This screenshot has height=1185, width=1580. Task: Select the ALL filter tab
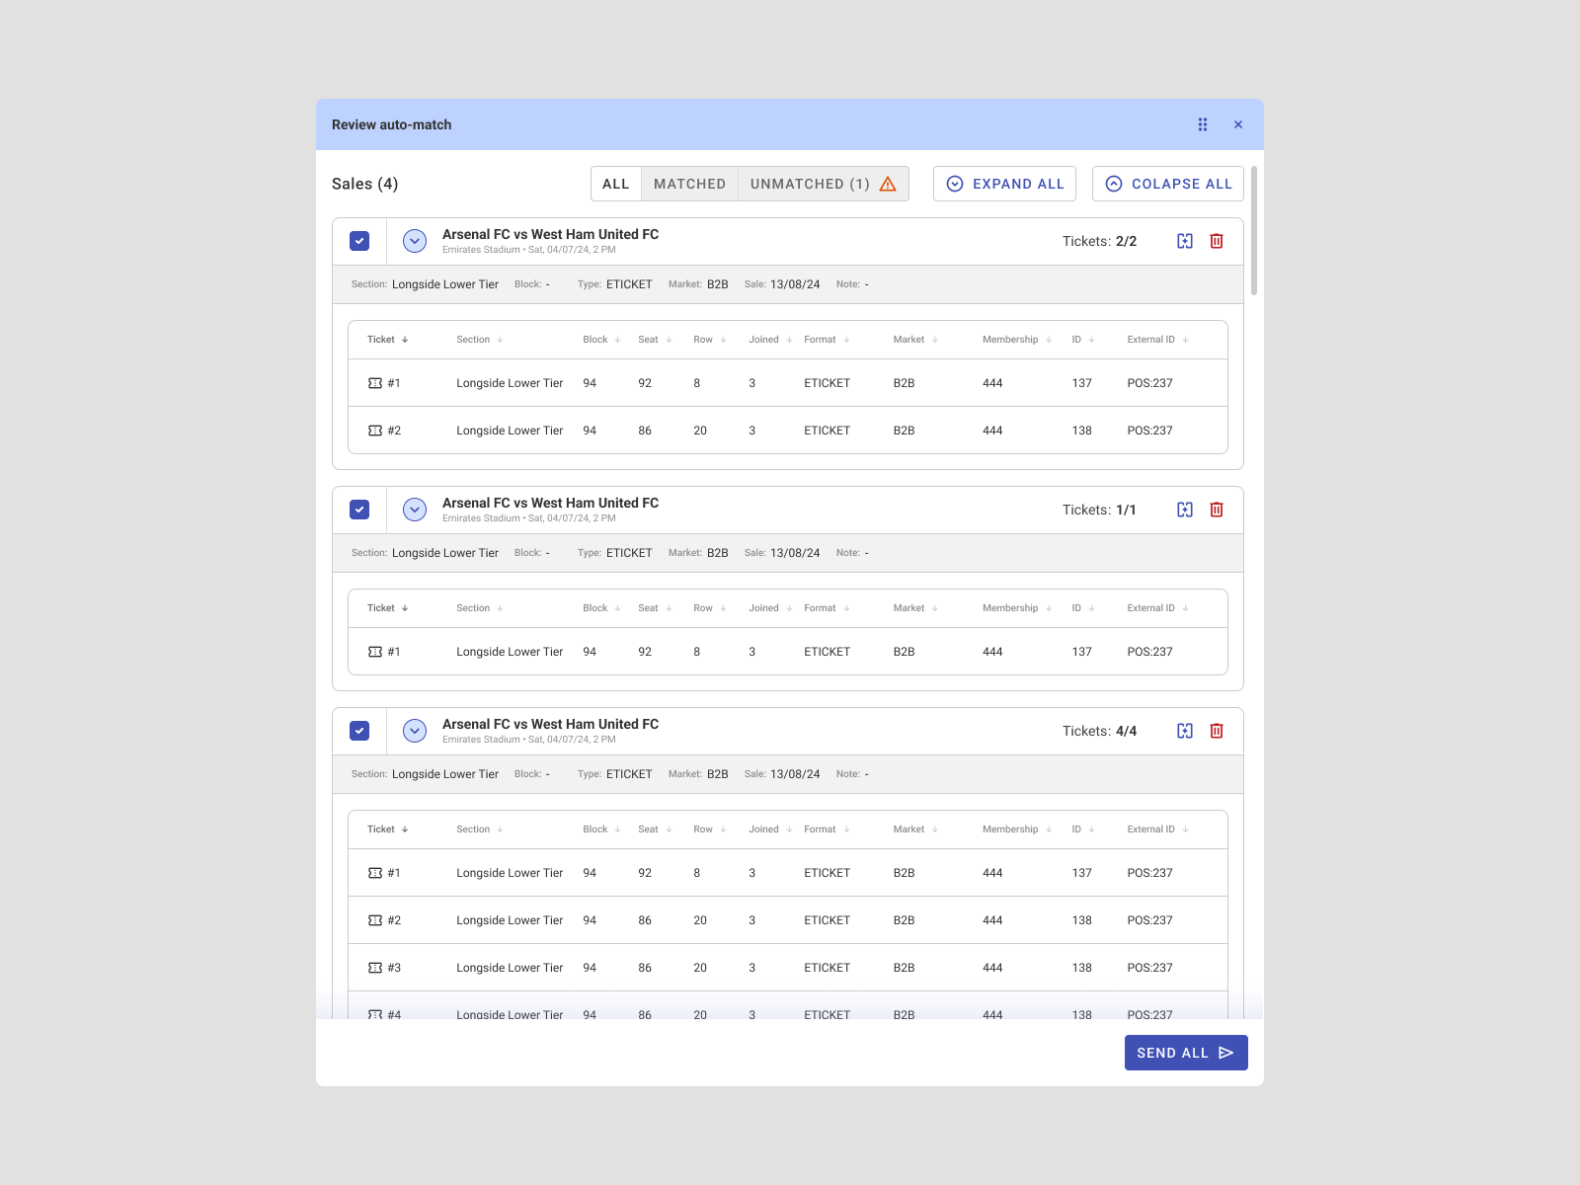click(x=615, y=183)
